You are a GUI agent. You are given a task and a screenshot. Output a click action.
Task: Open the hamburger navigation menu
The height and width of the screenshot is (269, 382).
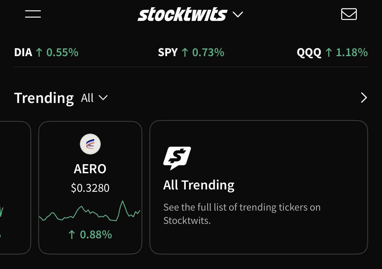coord(33,14)
